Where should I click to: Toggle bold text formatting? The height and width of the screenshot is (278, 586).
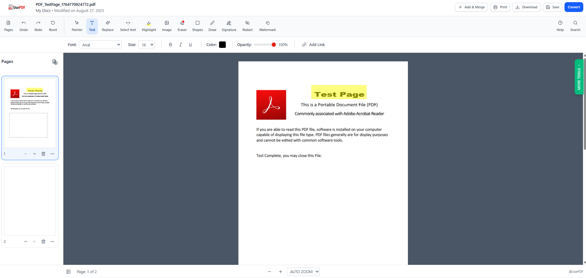point(170,44)
